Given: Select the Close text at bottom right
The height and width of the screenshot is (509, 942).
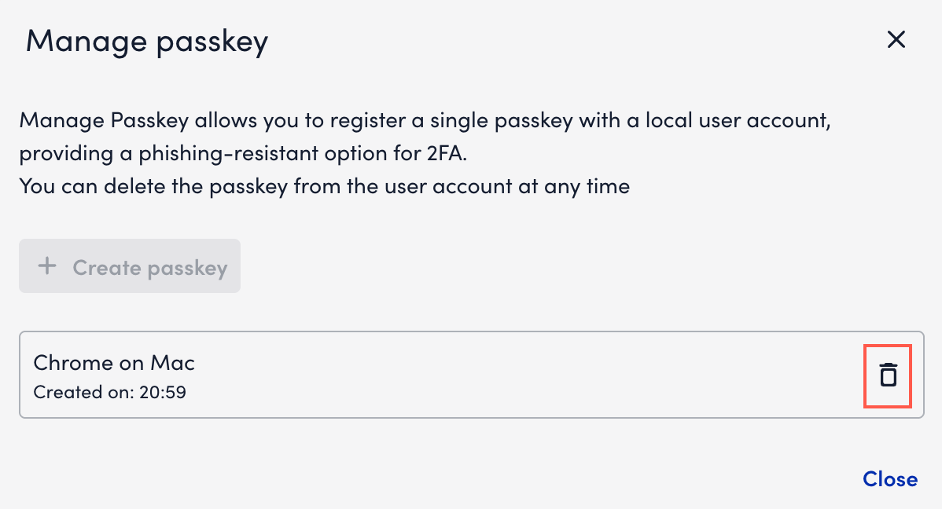Looking at the screenshot, I should 890,479.
